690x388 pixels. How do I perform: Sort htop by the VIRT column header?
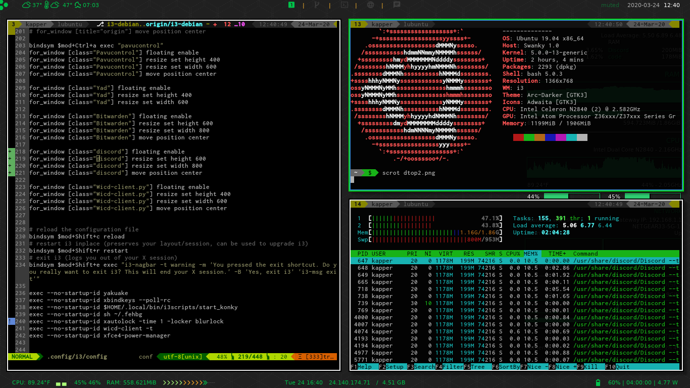click(x=446, y=254)
